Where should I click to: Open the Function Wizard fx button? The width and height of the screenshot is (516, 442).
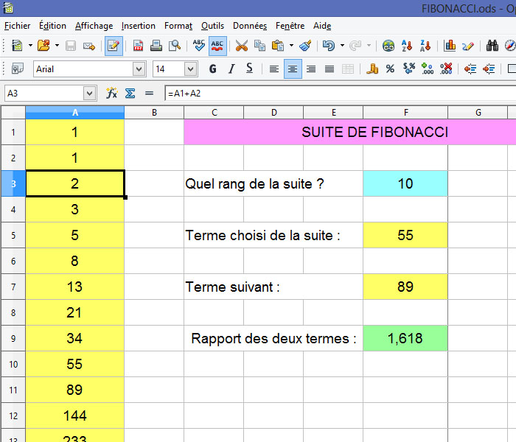click(x=112, y=94)
